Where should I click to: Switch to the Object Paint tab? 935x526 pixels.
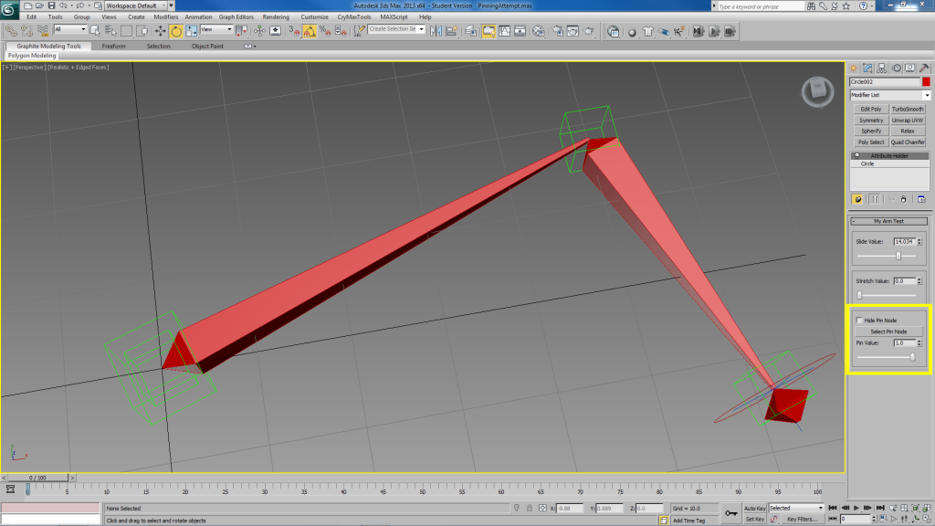pos(212,46)
